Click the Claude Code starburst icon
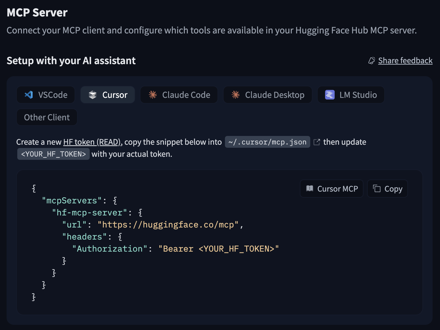Viewport: 440px width, 330px height. click(153, 95)
